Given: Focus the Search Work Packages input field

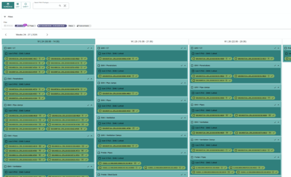Looking at the screenshot, I should [x=46, y=6].
